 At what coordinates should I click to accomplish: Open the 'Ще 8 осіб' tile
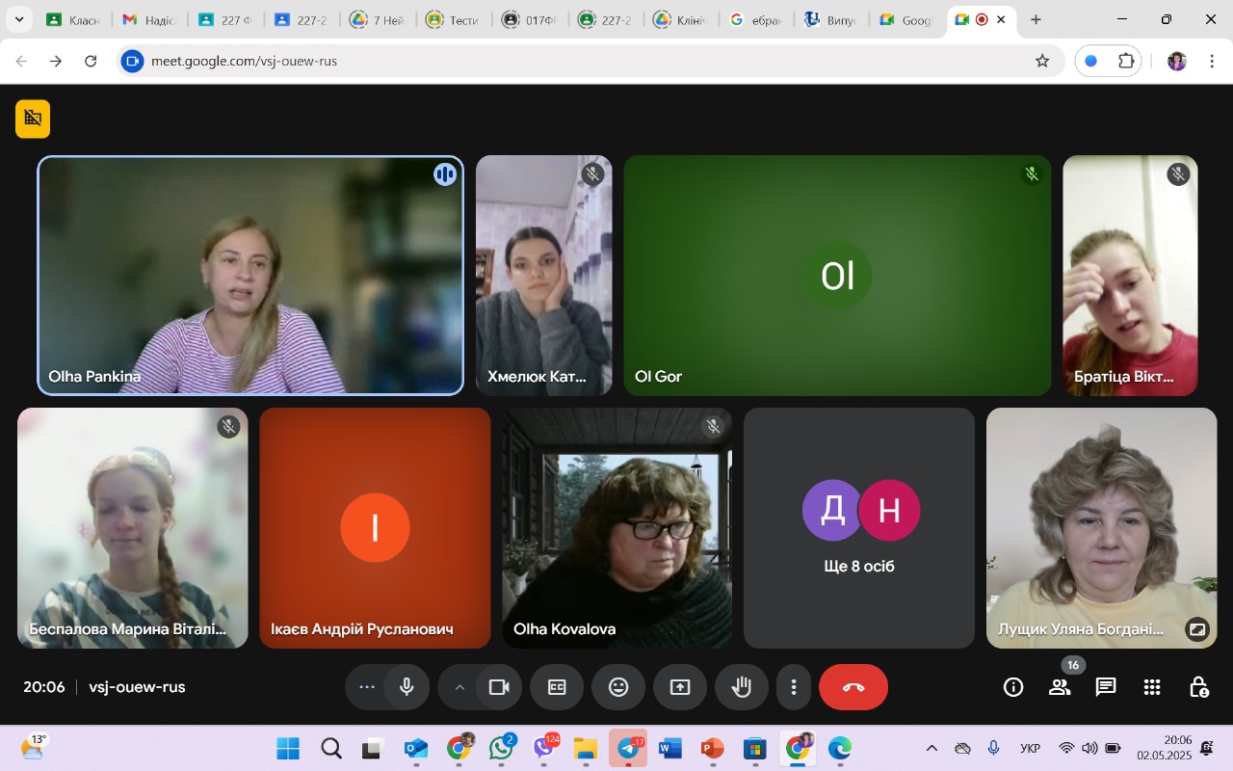[859, 528]
